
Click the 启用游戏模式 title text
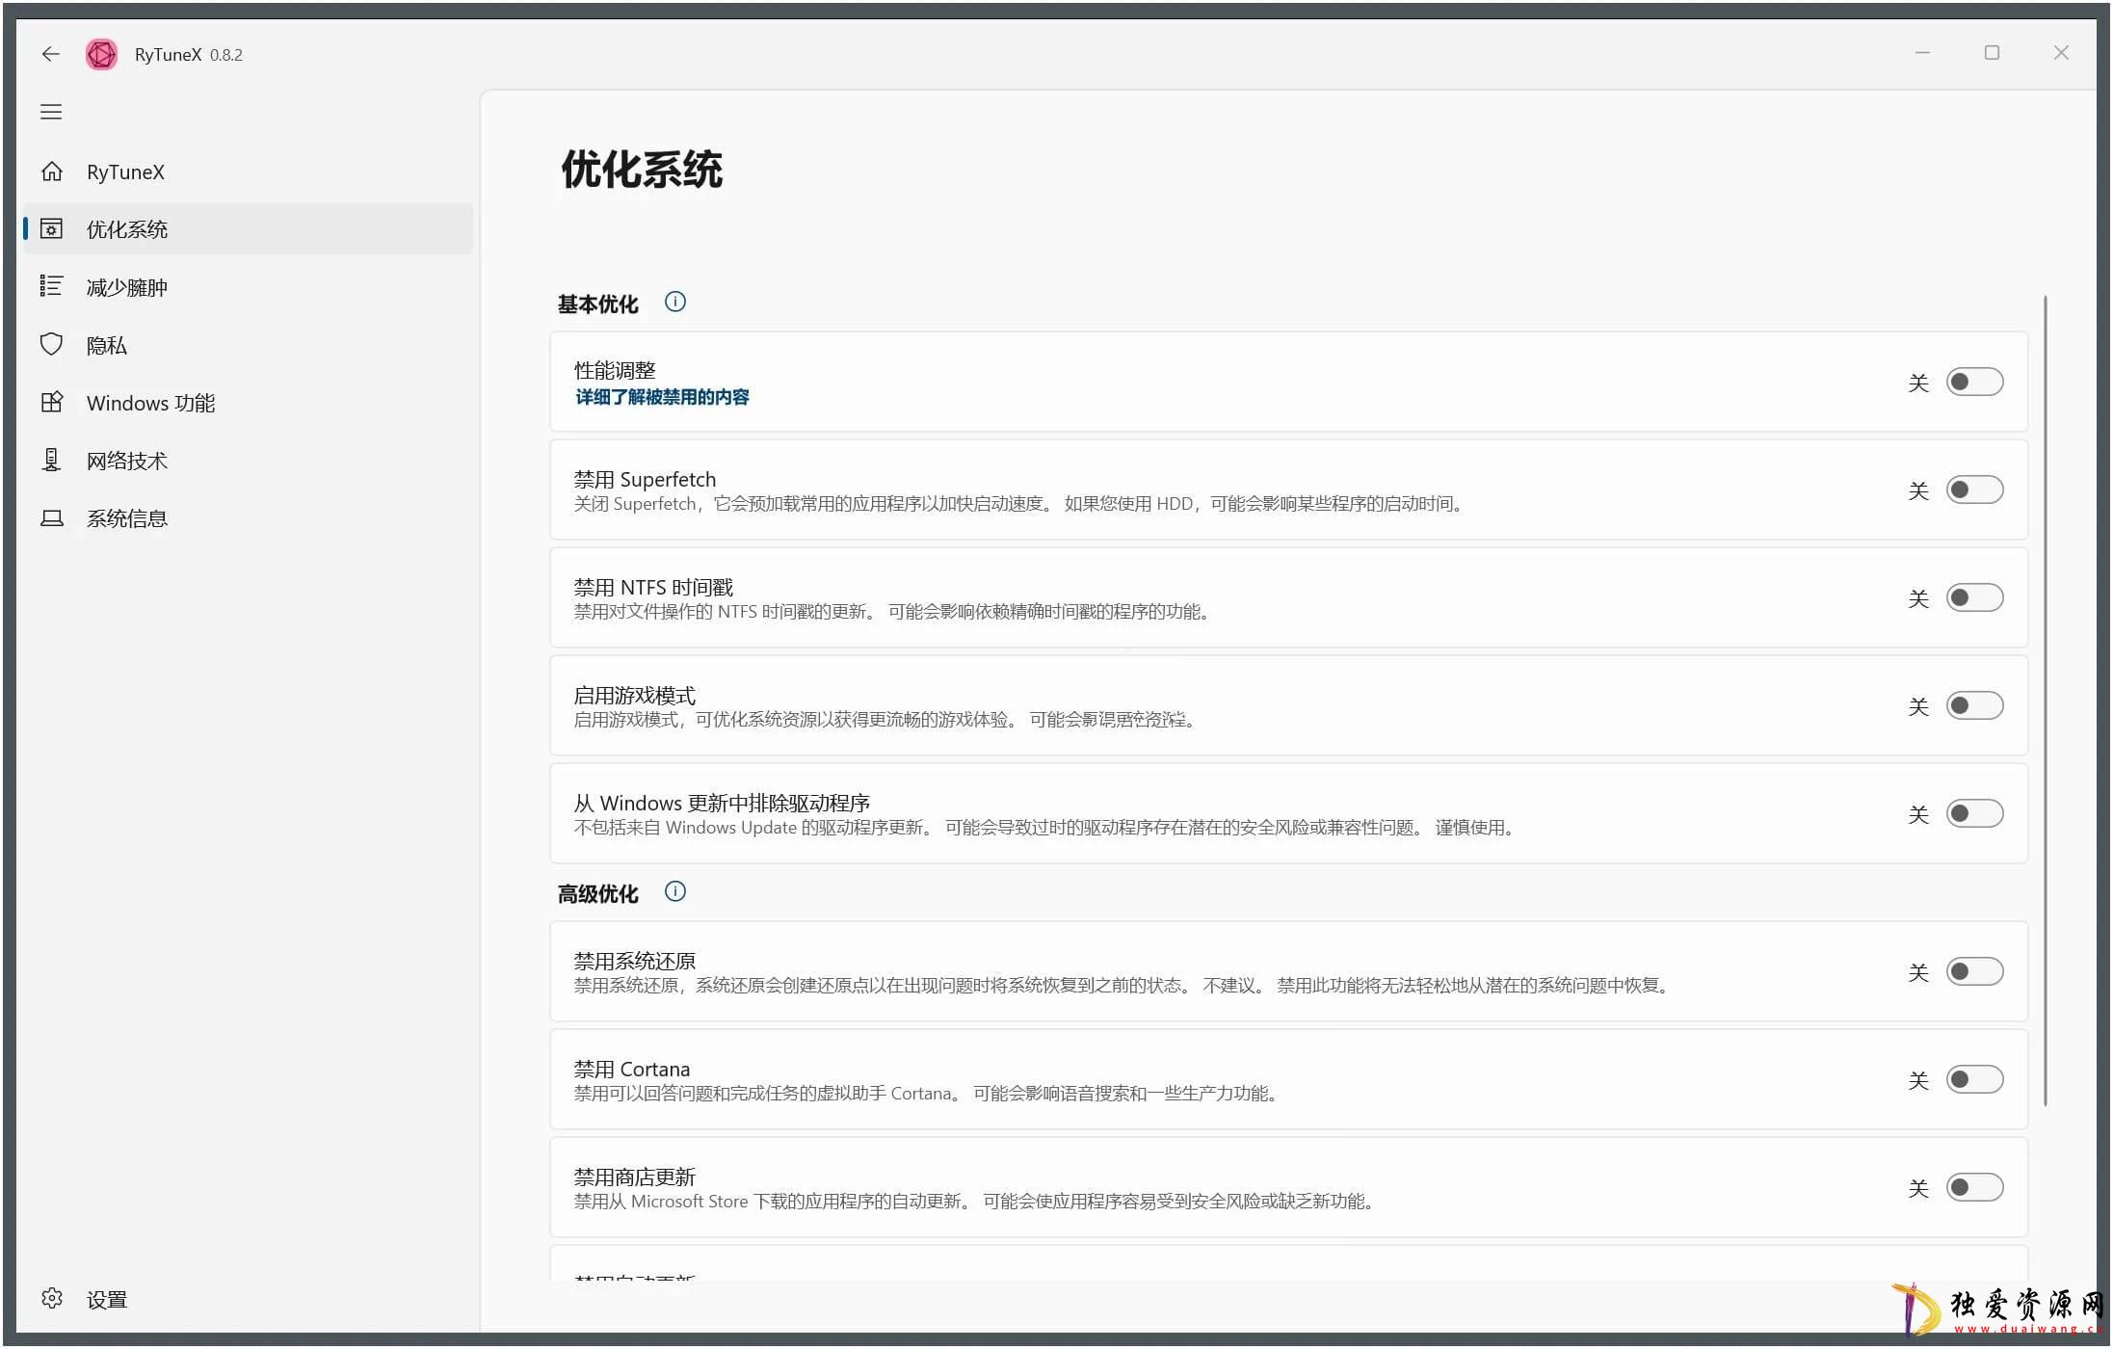pos(634,695)
